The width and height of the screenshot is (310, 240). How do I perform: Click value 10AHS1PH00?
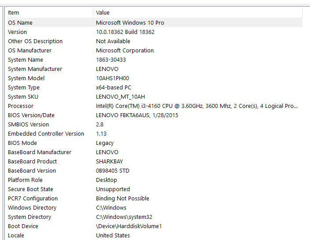coord(112,78)
